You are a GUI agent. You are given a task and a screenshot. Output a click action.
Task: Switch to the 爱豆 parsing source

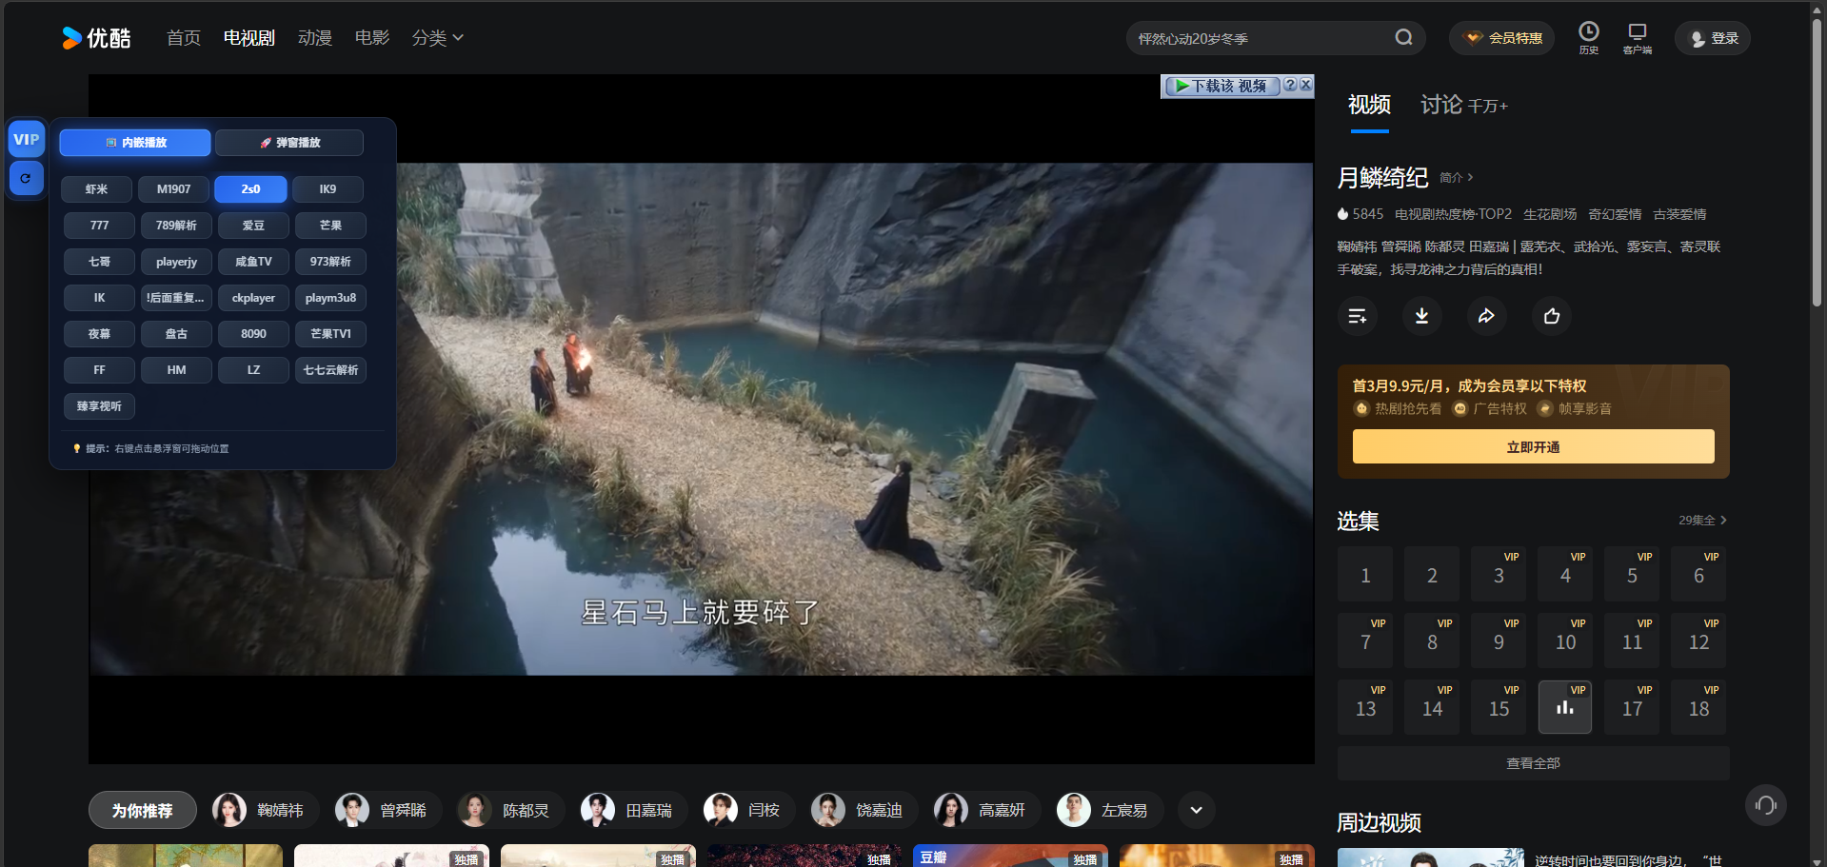[254, 226]
